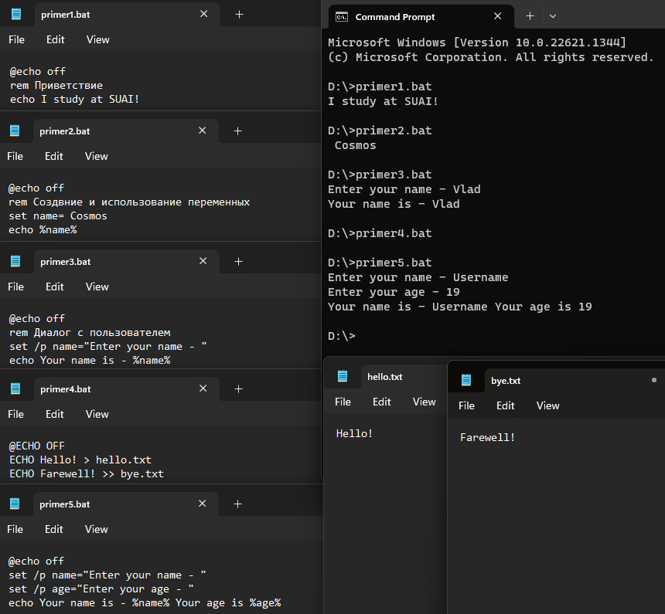Open Edit menu in primer1.bat window
The image size is (665, 614).
(55, 39)
